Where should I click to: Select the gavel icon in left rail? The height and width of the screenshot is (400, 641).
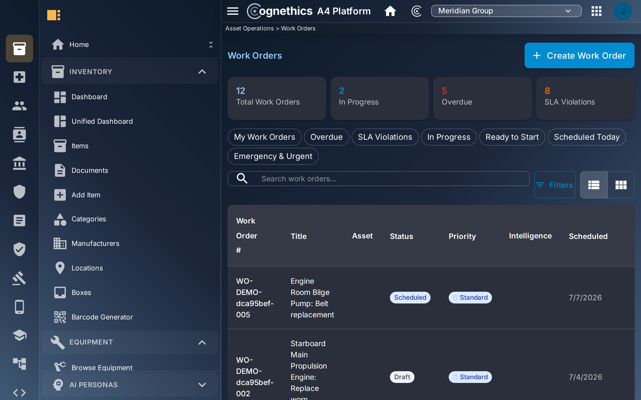coord(19,278)
